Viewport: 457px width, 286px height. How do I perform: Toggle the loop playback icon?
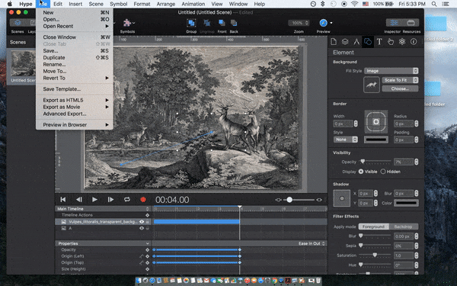pos(126,200)
